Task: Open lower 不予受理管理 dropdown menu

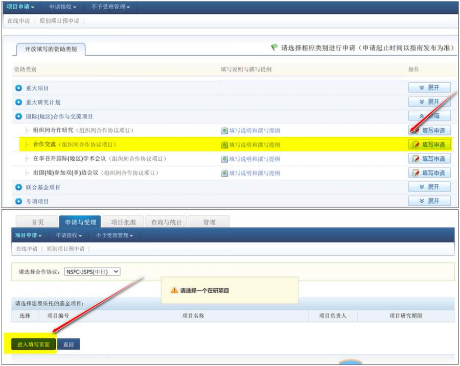Action: [114, 235]
